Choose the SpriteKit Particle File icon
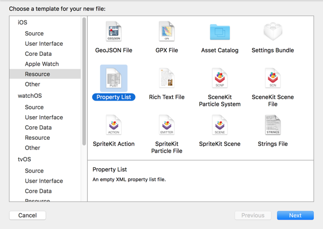The image size is (323, 229). point(166,126)
